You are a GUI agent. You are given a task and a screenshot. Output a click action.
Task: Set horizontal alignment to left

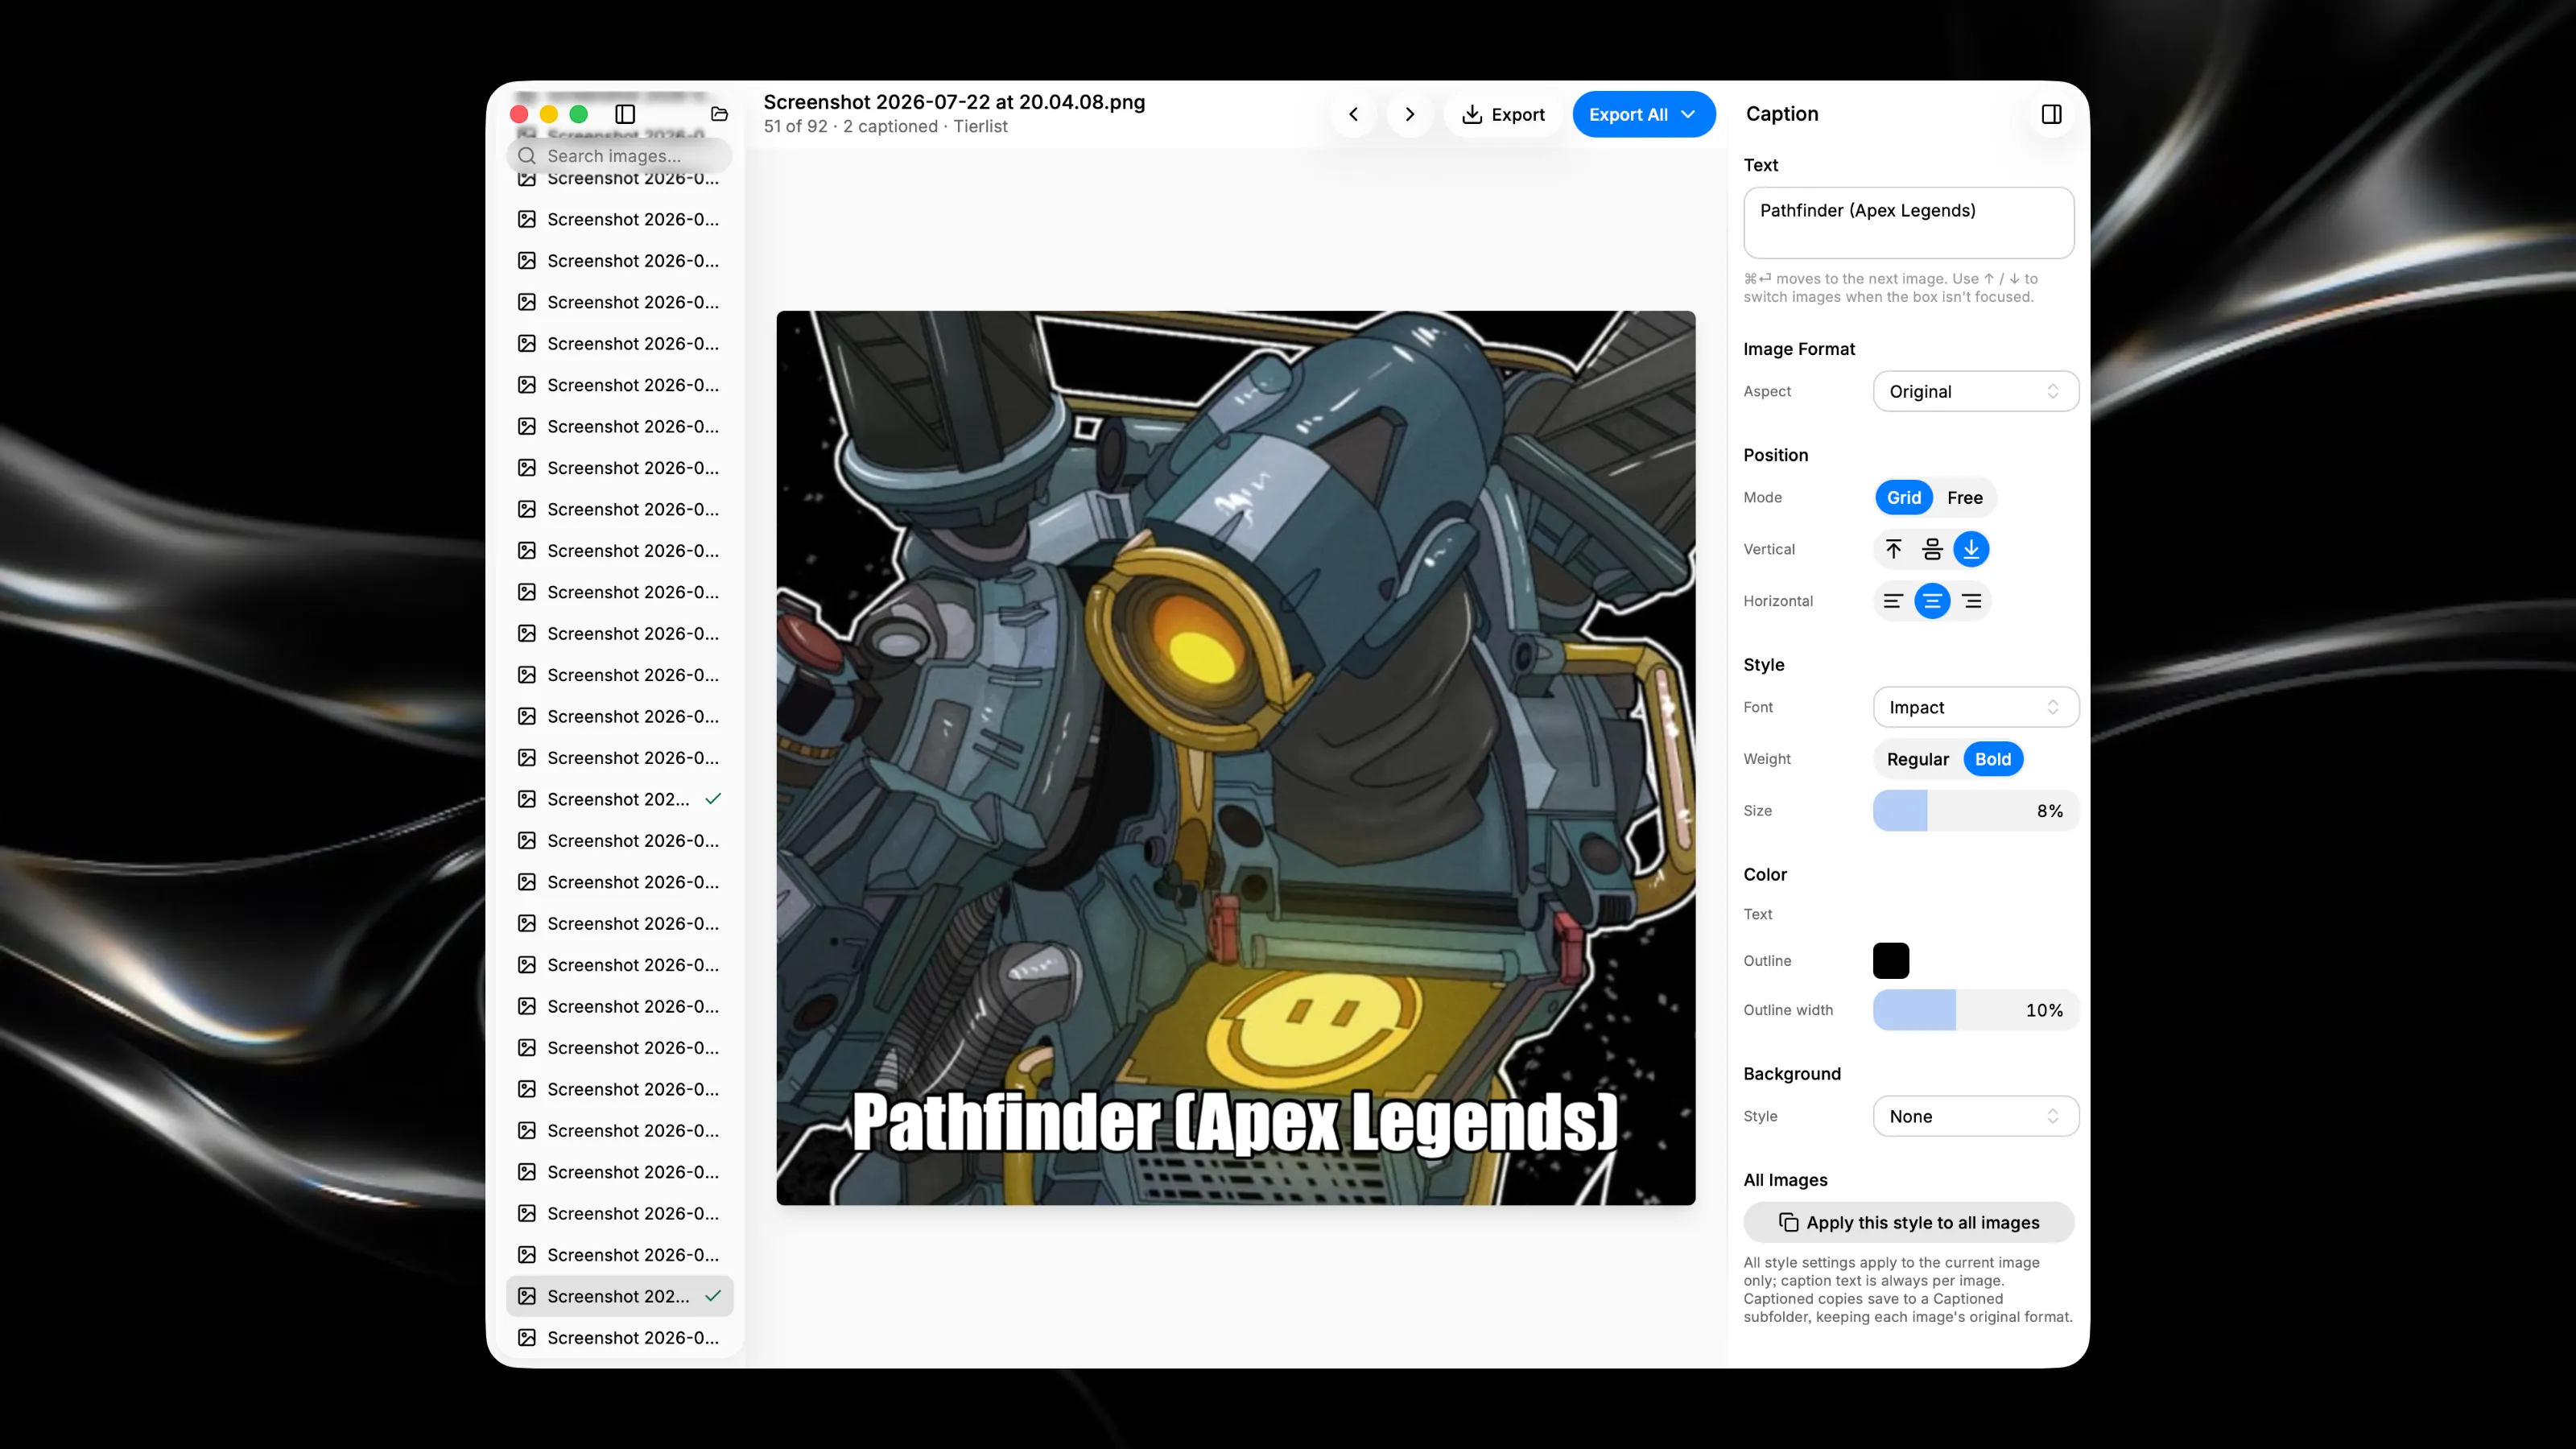[x=1893, y=601]
